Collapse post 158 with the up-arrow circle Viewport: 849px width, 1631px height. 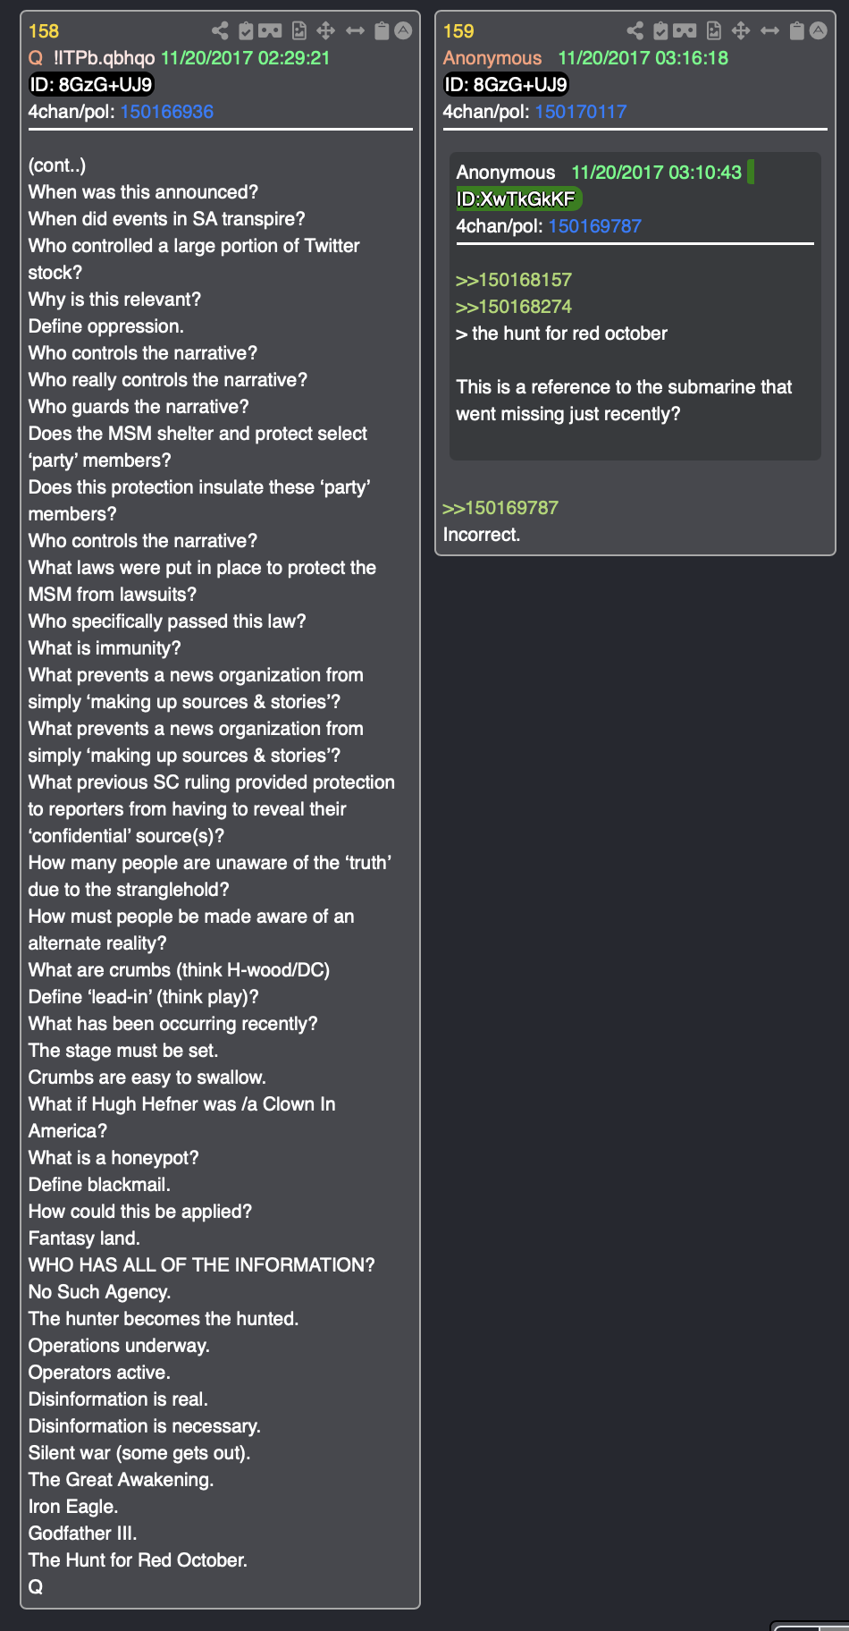click(x=404, y=30)
